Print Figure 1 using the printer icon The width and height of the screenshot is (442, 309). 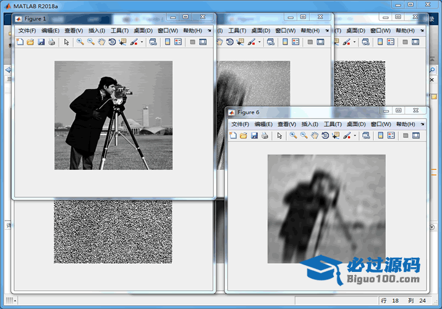pos(51,42)
